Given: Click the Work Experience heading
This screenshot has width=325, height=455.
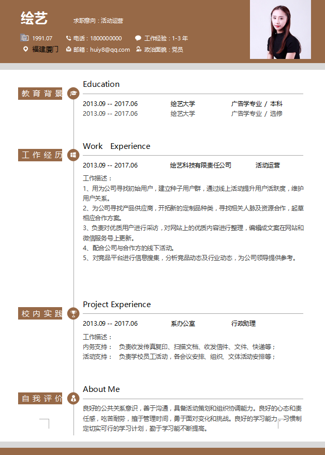Looking at the screenshot, I should click(116, 146).
